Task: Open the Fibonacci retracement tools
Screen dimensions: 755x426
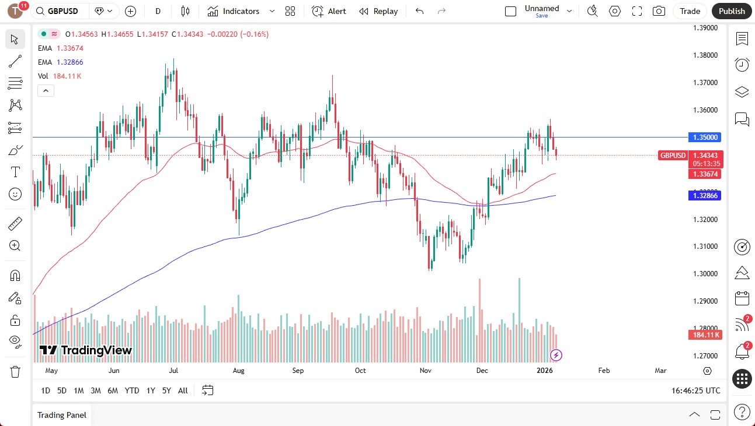Action: point(15,83)
